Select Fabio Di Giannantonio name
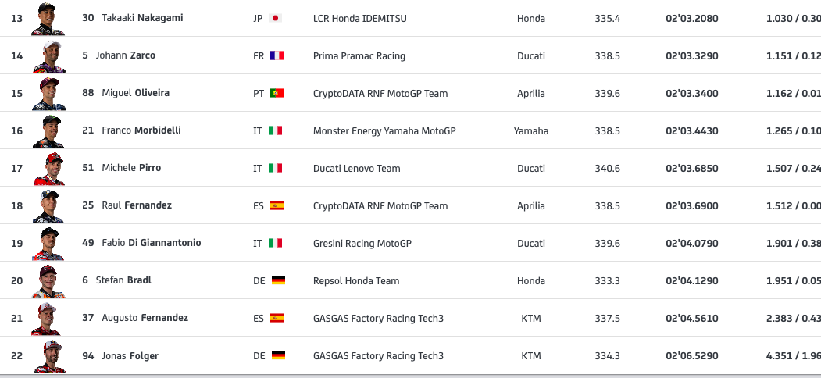Screen dimensions: 821x378 point(152,243)
